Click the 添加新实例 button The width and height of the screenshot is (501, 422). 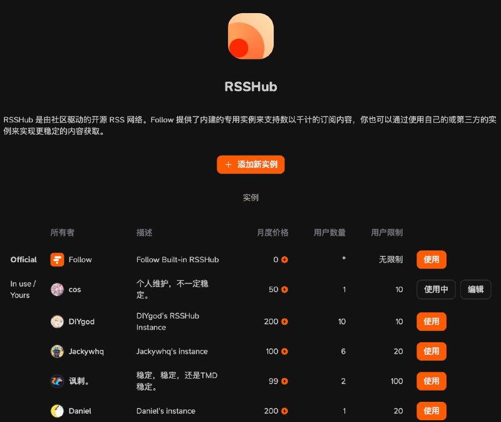(x=250, y=164)
